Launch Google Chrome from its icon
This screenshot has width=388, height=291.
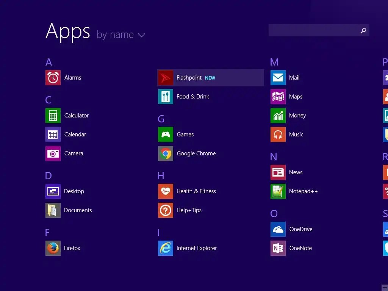tap(166, 153)
